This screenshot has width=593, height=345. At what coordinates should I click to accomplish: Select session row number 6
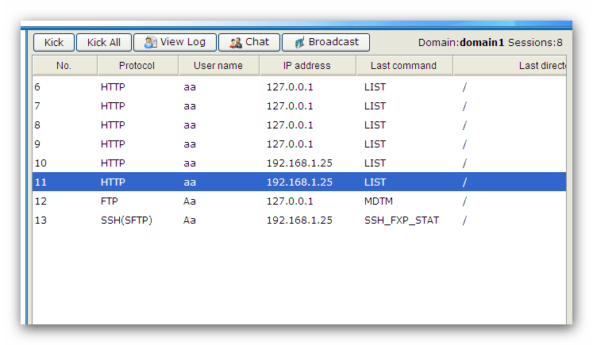(x=299, y=87)
